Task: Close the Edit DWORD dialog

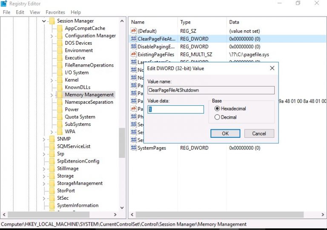Action: (x=272, y=68)
